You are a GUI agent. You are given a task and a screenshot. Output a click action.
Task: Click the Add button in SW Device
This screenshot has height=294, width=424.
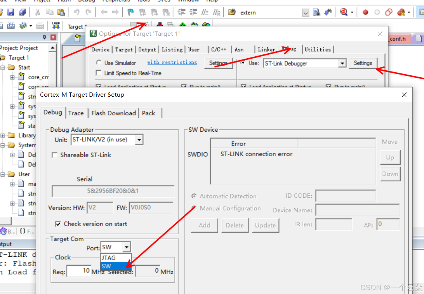tap(204, 225)
